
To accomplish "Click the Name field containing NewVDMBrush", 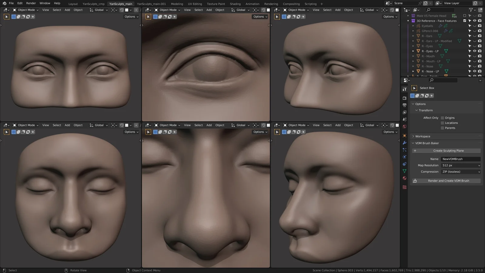I will [461, 159].
